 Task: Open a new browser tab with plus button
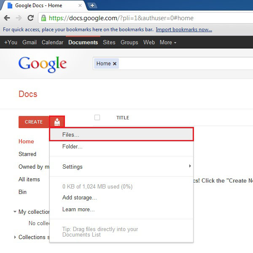(x=92, y=5)
